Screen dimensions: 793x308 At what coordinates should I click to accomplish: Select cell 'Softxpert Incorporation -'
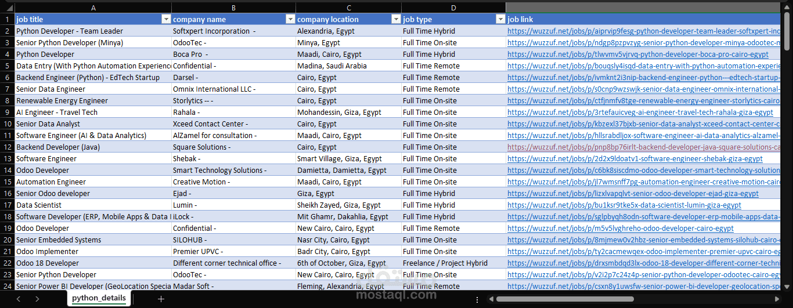pyautogui.click(x=233, y=31)
